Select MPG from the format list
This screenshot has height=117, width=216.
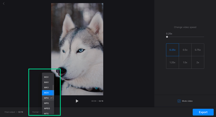click(x=48, y=103)
